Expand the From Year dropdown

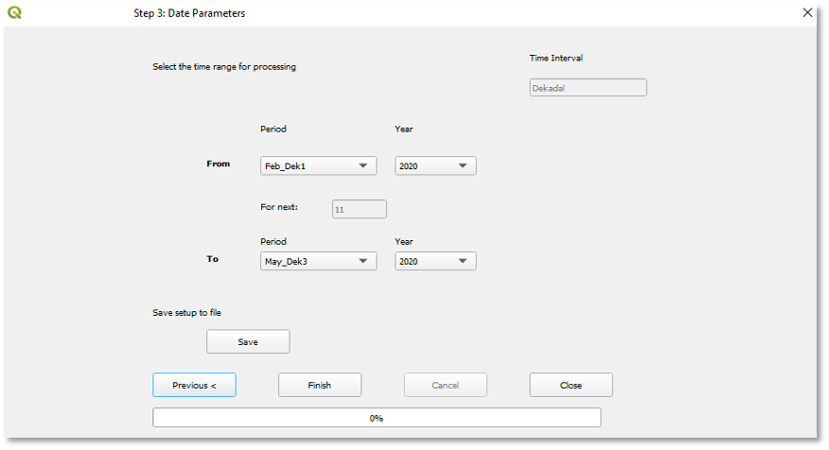point(435,166)
